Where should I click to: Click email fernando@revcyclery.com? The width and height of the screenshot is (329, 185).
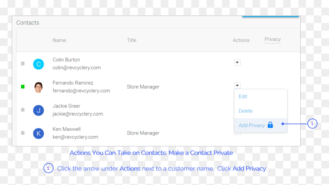pos(81,91)
